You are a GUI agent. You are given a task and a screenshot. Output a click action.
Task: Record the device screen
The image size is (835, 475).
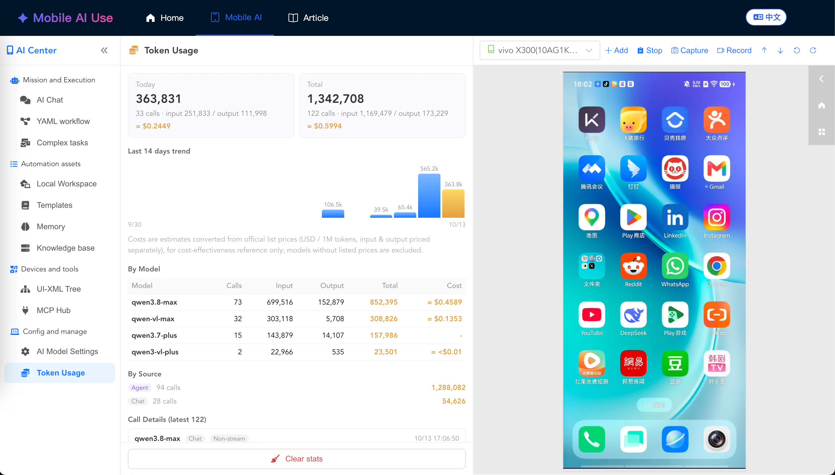point(734,50)
